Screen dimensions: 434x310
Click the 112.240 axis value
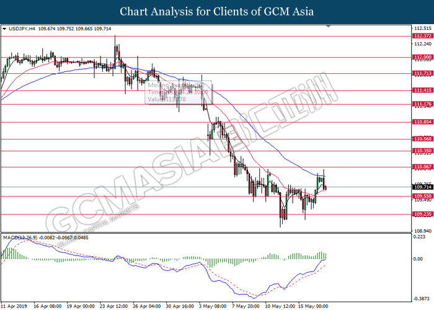tap(423, 44)
